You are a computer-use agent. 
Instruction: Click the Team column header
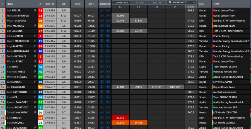[x=216, y=4]
